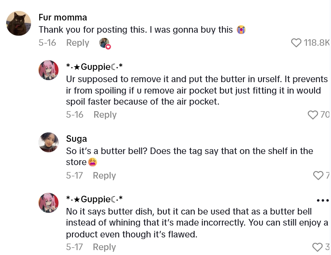Like Fur momma's comment with the heart icon

pos(296,43)
